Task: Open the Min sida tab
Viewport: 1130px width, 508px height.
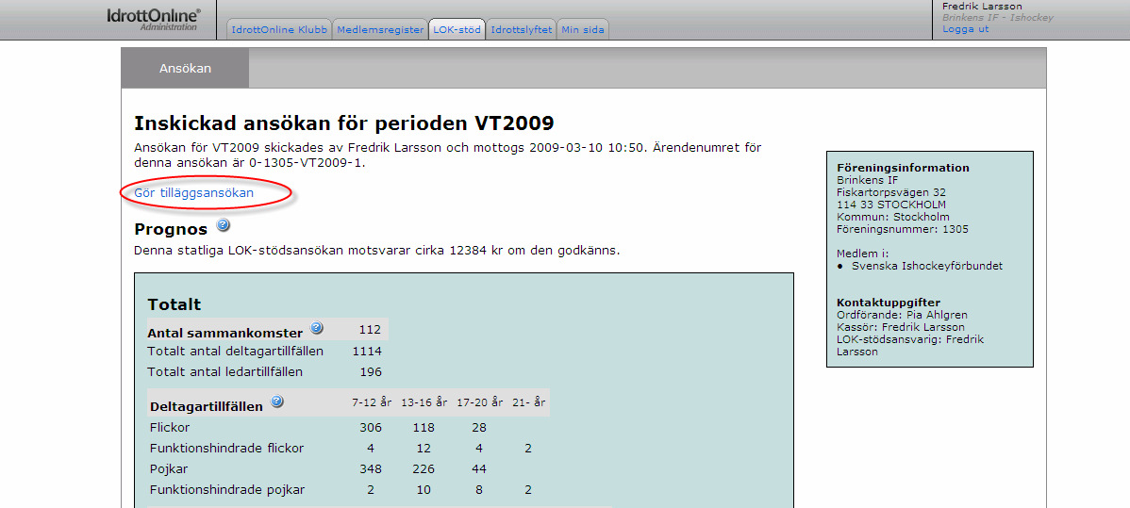Action: pyautogui.click(x=582, y=29)
